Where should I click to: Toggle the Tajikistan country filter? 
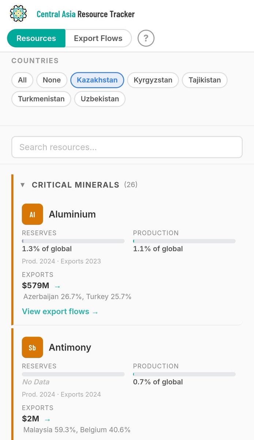205,80
